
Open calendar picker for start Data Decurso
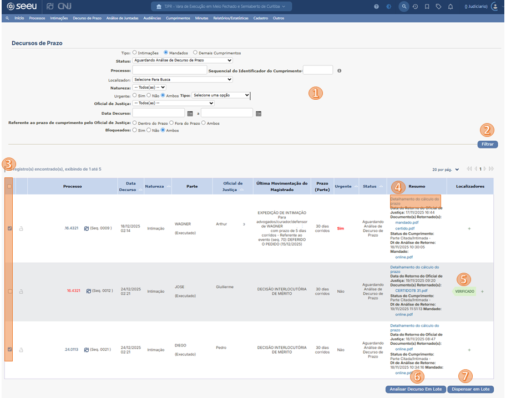[x=190, y=113]
